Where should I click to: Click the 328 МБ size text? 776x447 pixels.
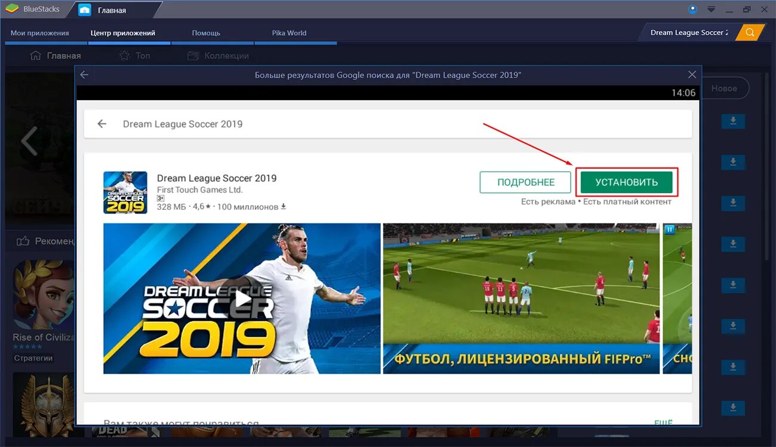tap(171, 207)
